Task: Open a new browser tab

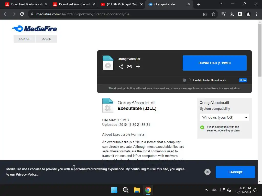Action: 199,5
